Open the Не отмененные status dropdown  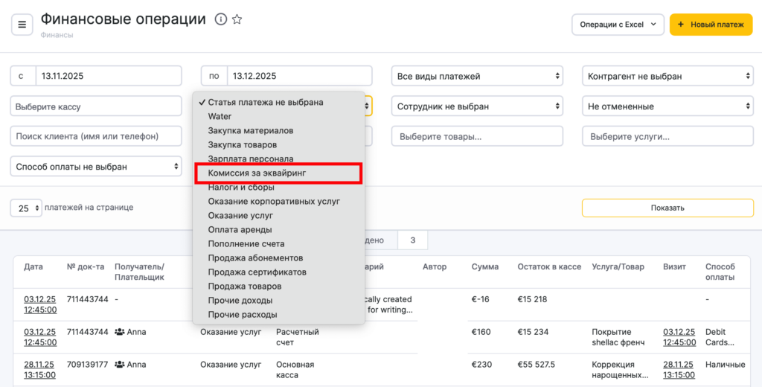667,106
